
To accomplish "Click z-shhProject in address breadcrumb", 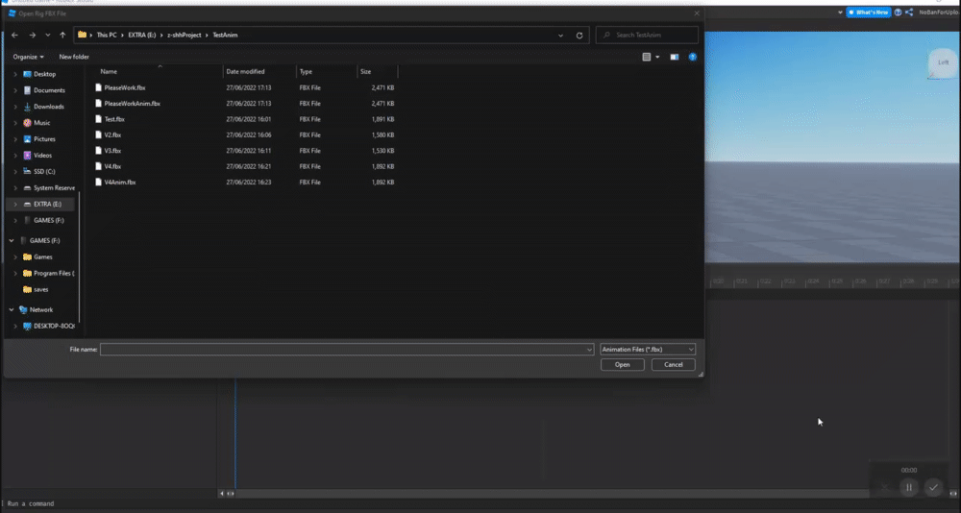I will pos(185,36).
